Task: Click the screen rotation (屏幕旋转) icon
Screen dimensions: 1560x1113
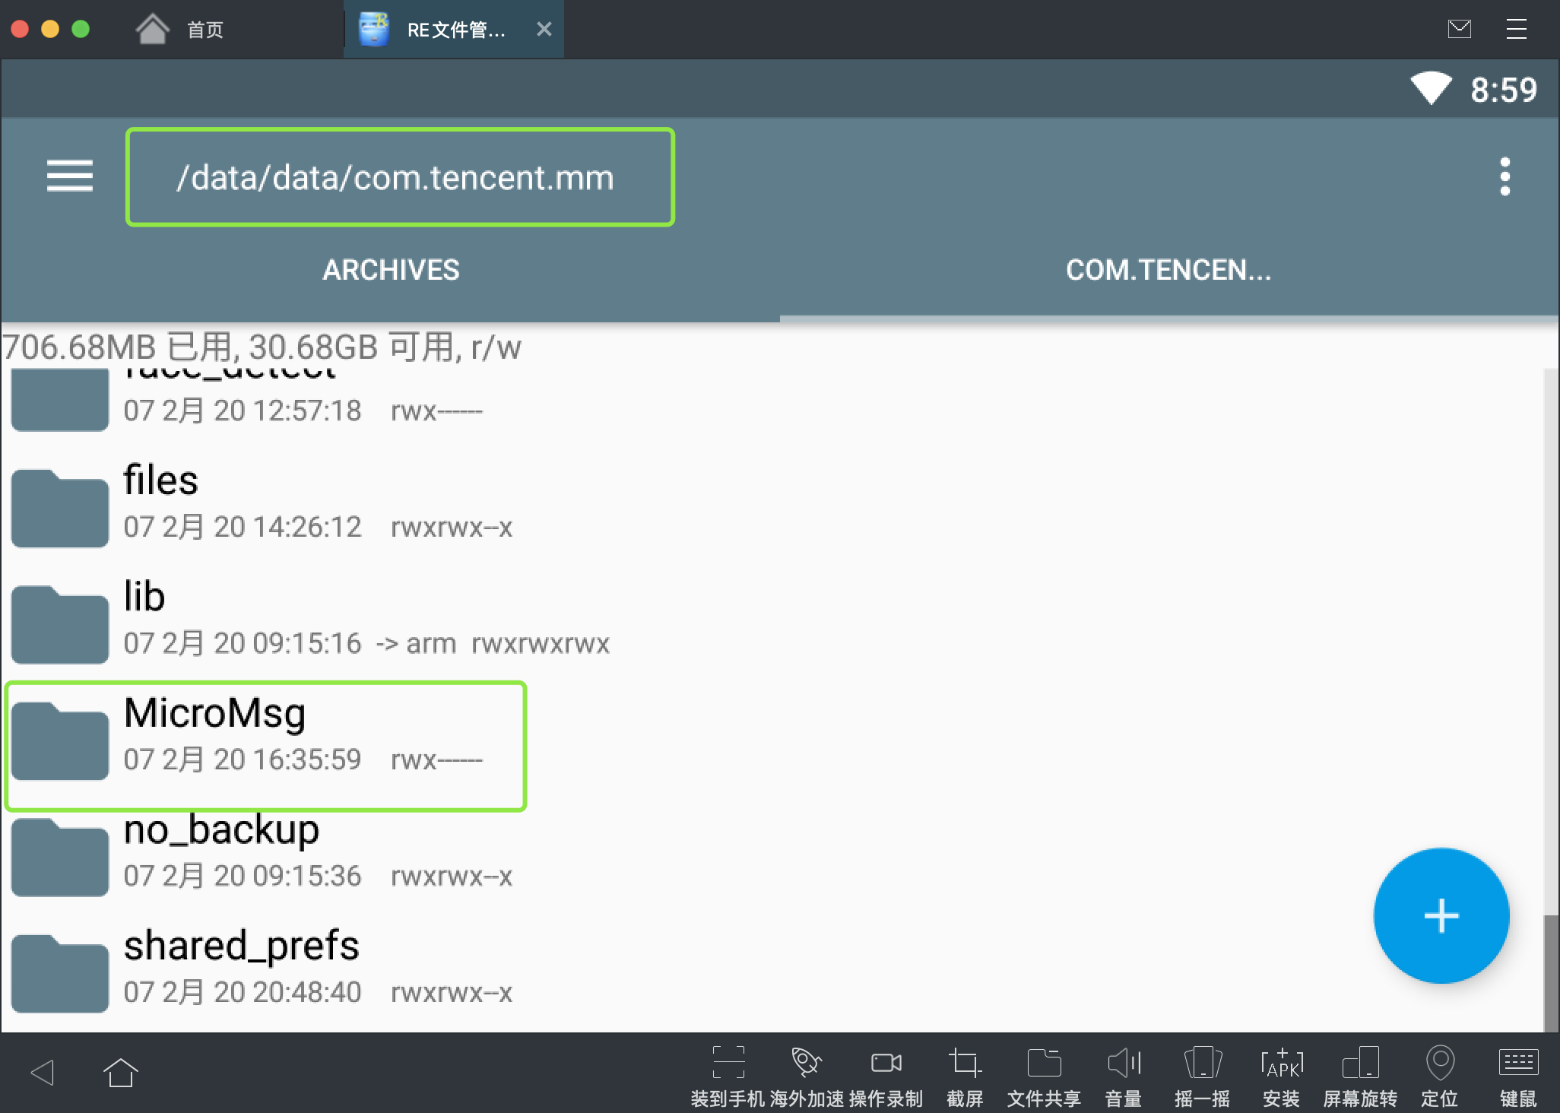Action: coord(1360,1063)
